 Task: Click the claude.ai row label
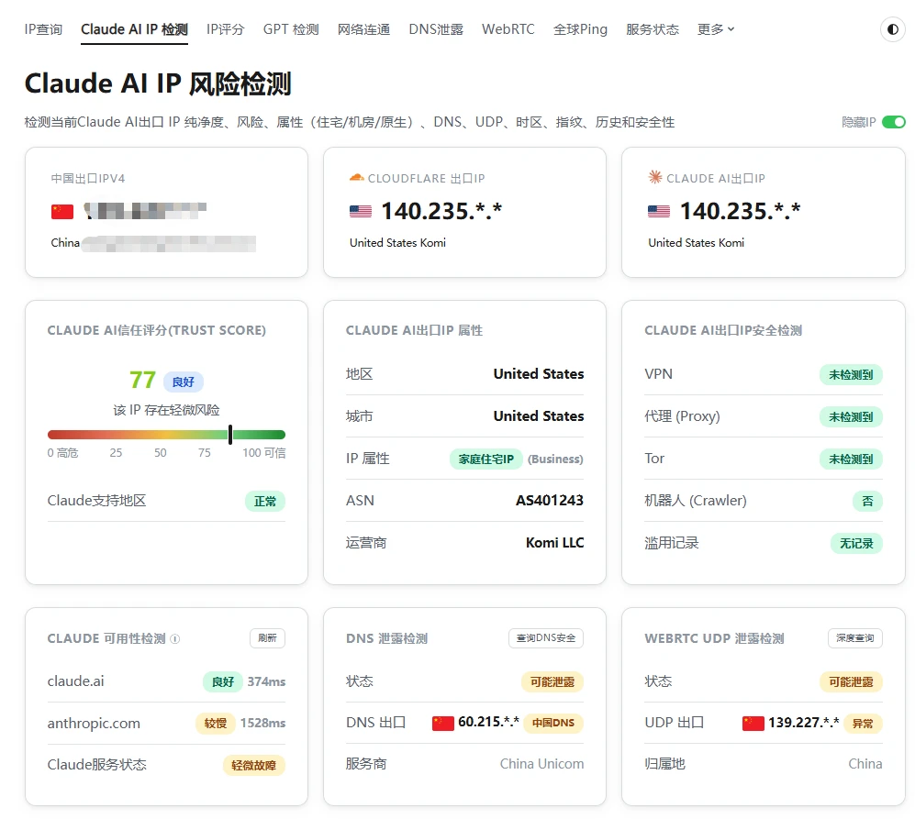tap(76, 681)
